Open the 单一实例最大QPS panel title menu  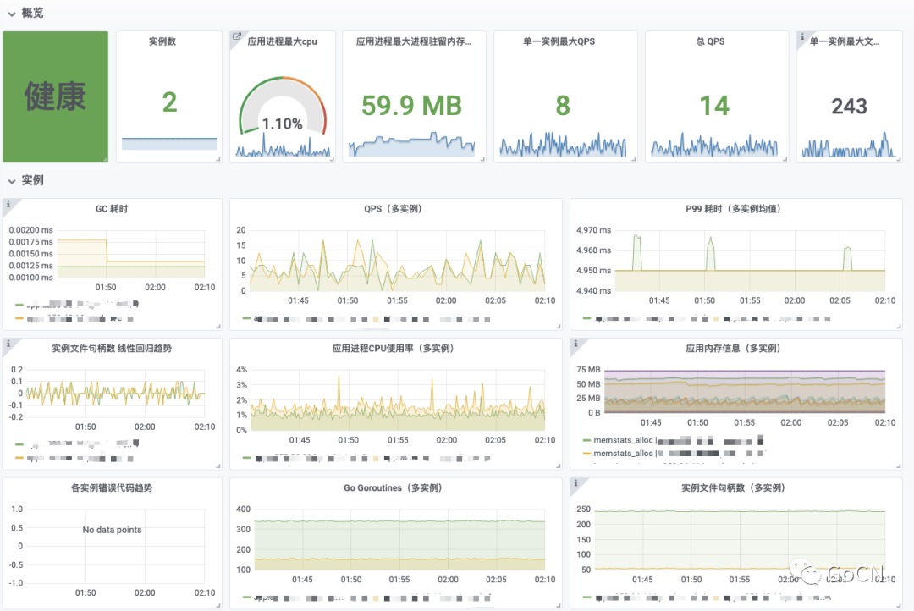pyautogui.click(x=559, y=41)
